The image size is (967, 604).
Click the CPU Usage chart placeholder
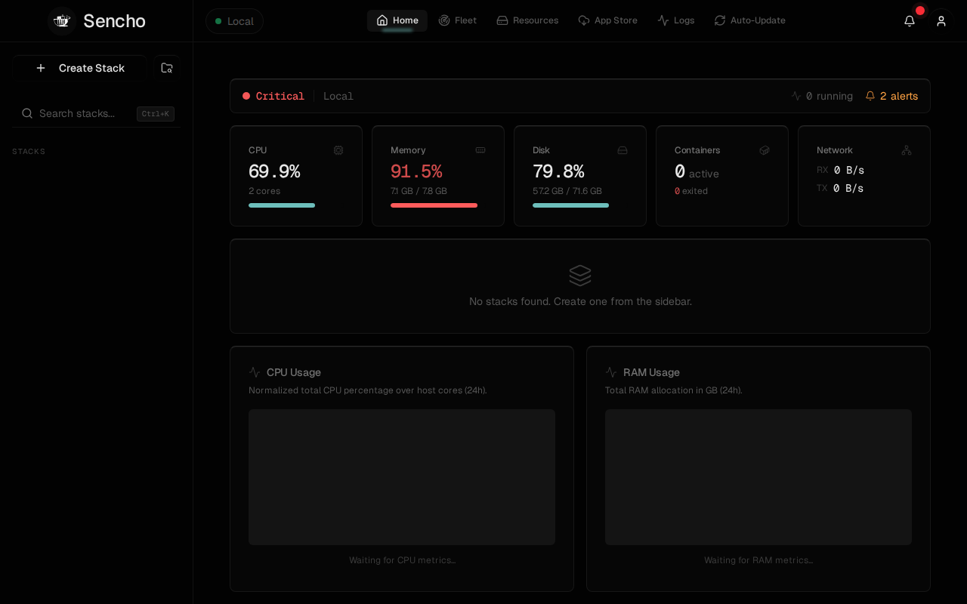[402, 477]
